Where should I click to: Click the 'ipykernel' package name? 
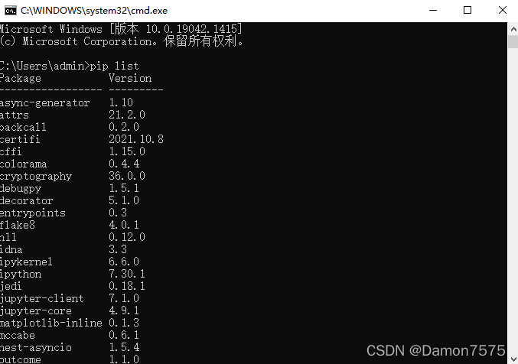(x=26, y=262)
